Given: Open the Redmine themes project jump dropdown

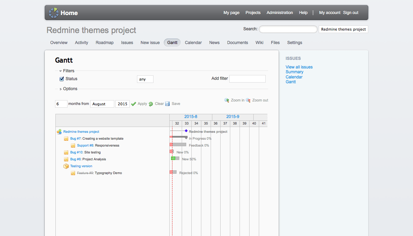Looking at the screenshot, I should coord(343,29).
